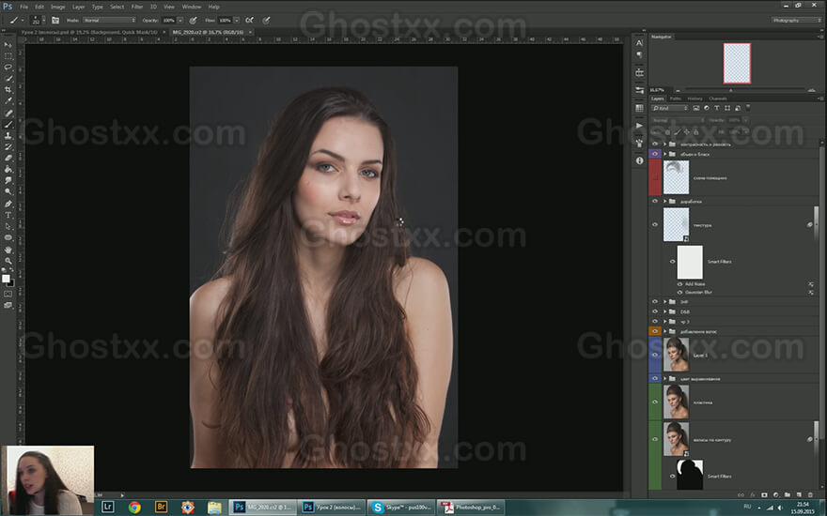Viewport: 827px width, 516px height.
Task: Select the Lasso tool
Action: (x=8, y=68)
